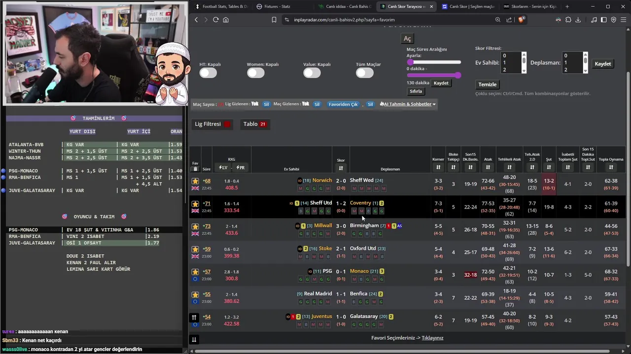The height and width of the screenshot is (354, 631).
Task: Click the Tıklayınız link for favorites
Action: [432, 338]
